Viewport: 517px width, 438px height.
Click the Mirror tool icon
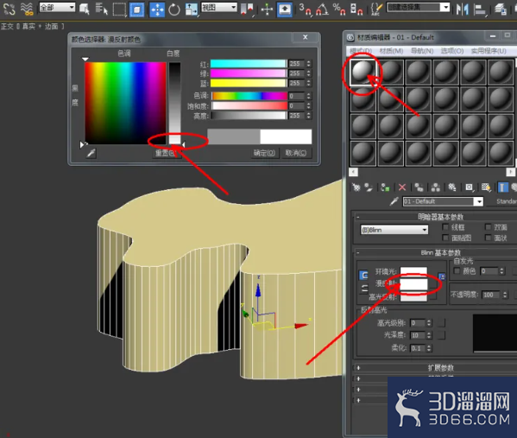pyautogui.click(x=463, y=9)
